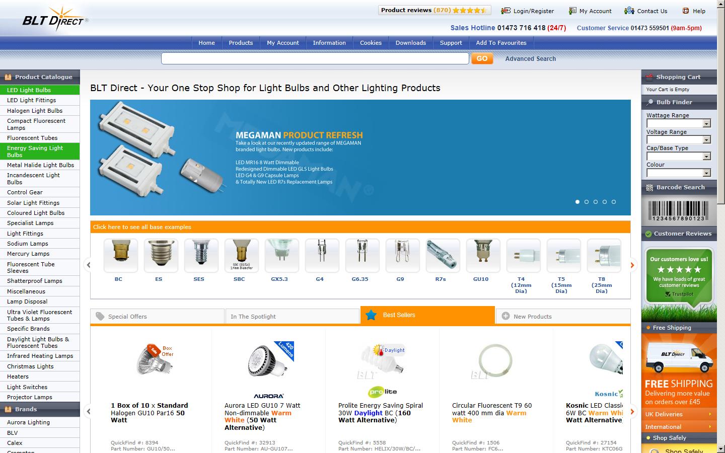This screenshot has width=725, height=453.
Task: Expand the Colour dropdown in Bulb Finder
Action: 679,173
